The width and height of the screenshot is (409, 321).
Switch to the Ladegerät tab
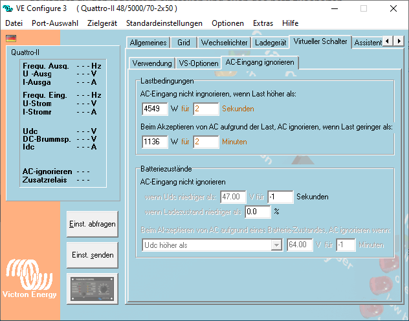(271, 43)
